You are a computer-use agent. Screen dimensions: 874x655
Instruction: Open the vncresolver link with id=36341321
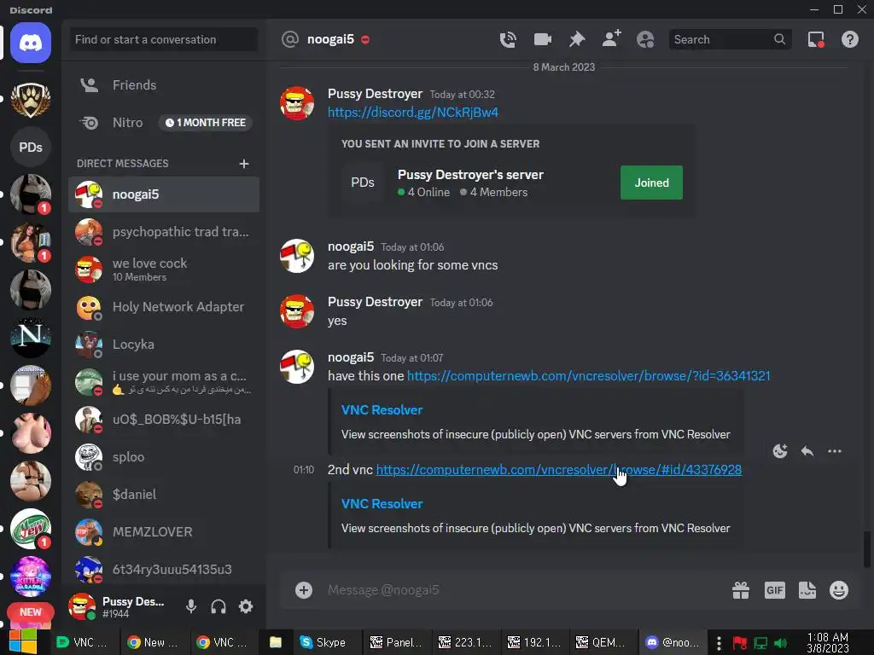(x=589, y=376)
